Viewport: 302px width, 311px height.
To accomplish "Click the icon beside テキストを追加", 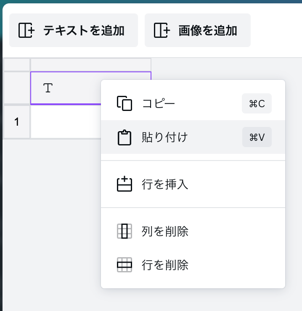I will click(27, 30).
